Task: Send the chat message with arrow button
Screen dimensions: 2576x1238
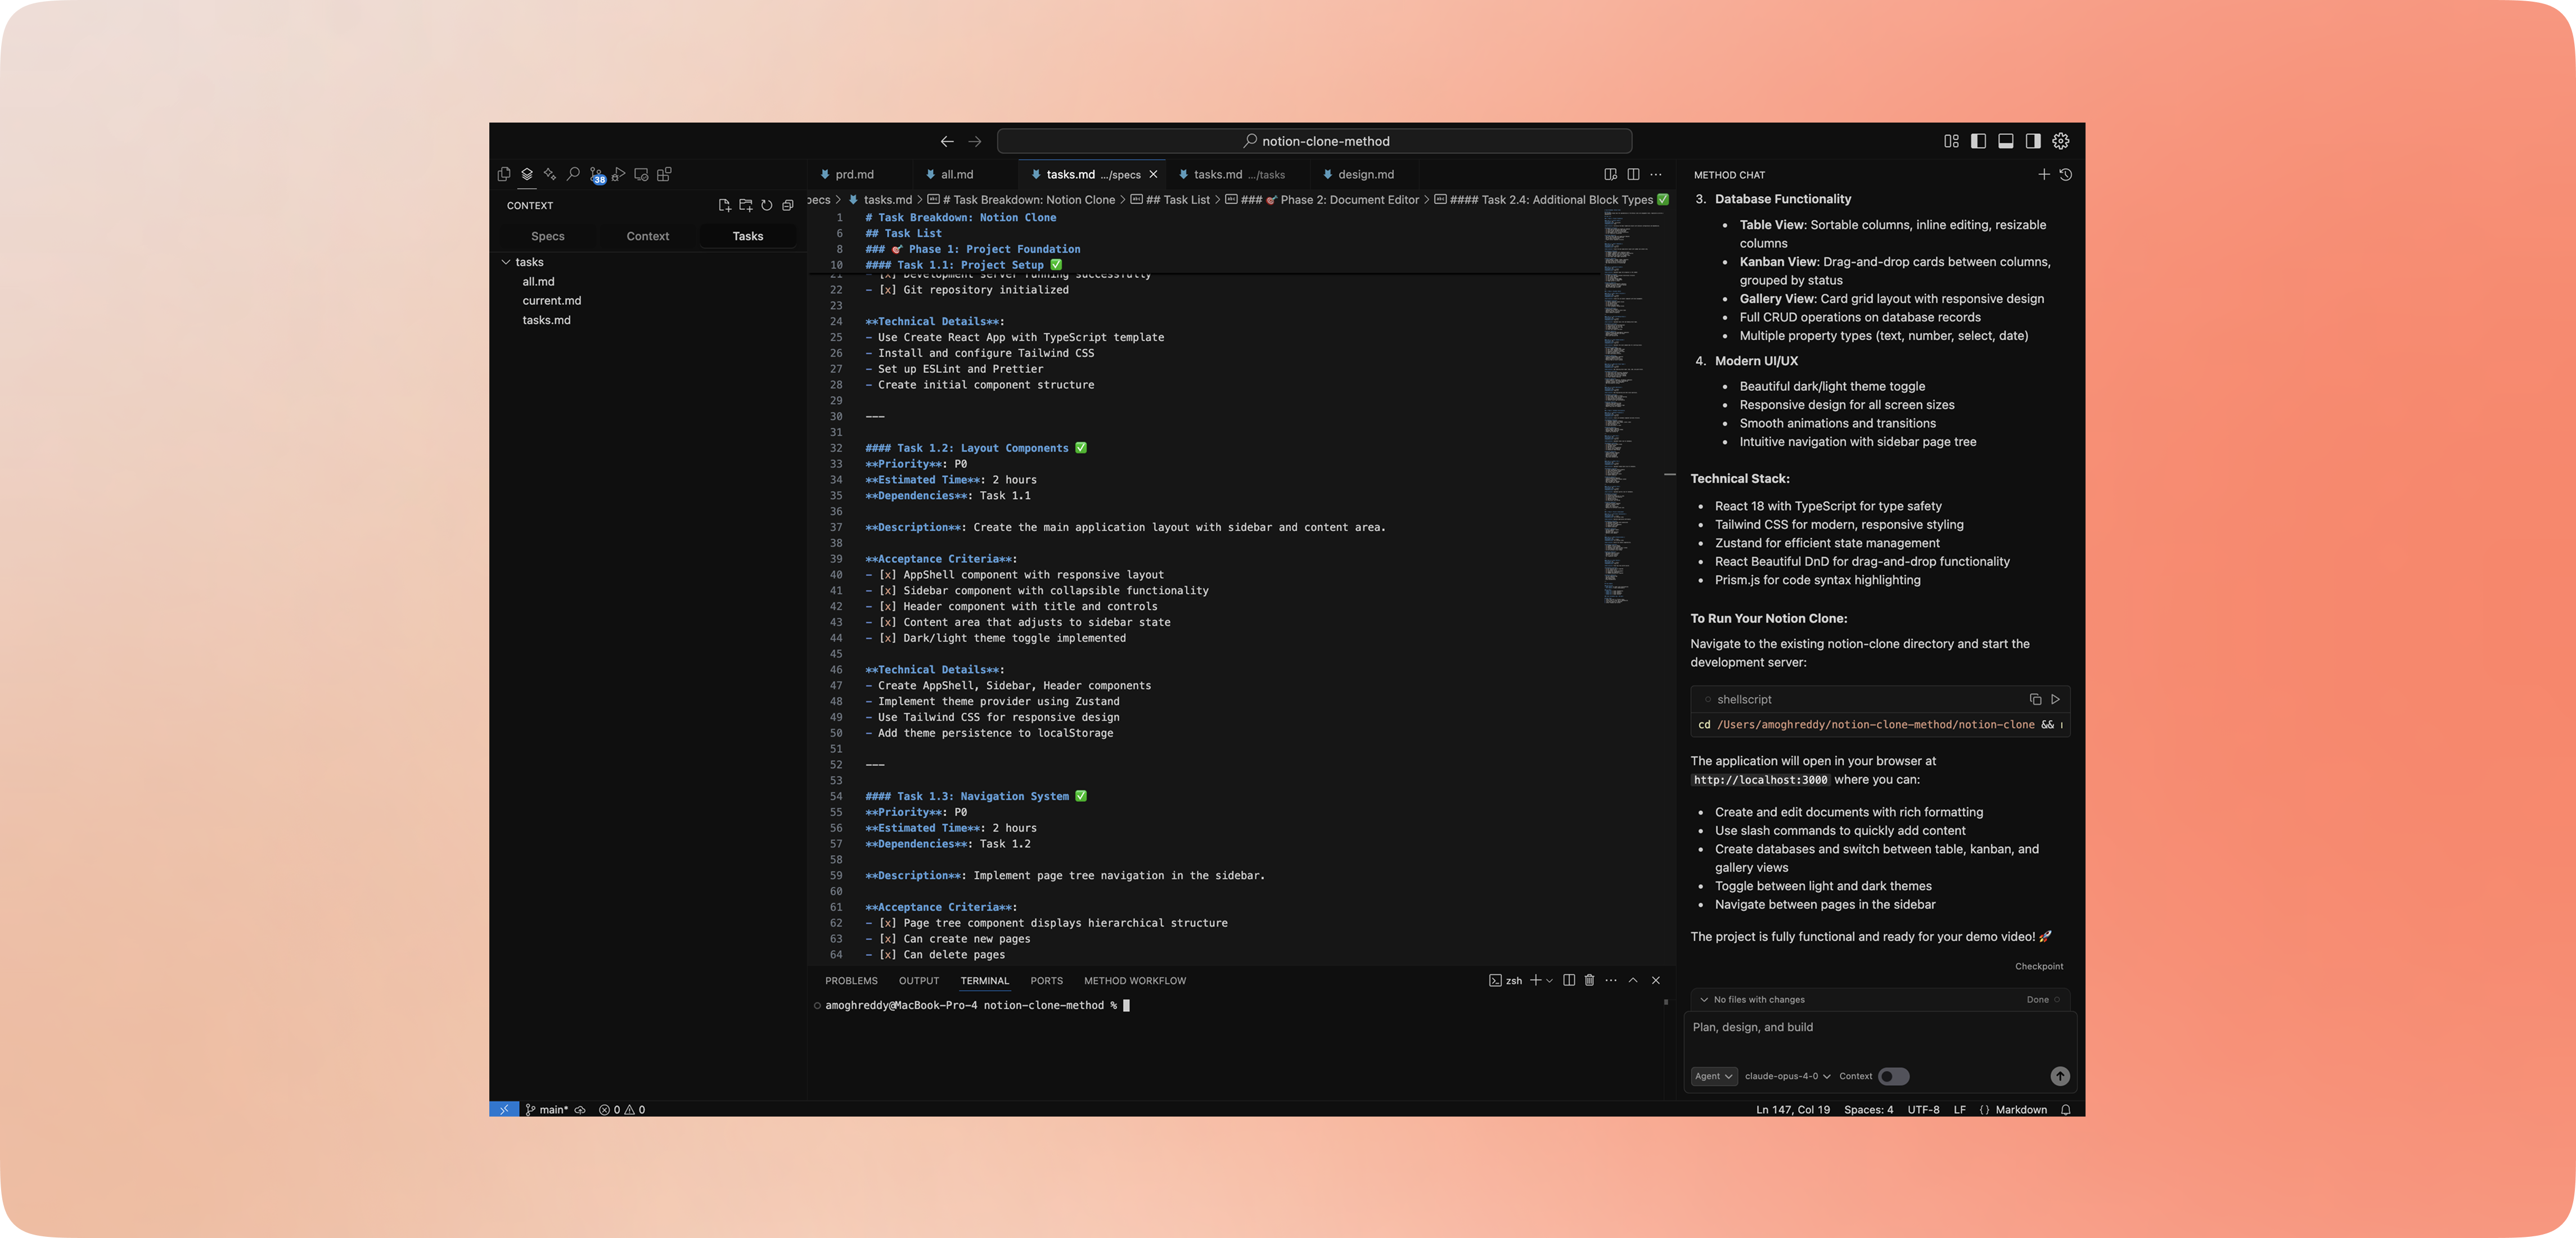Action: (x=2059, y=1076)
